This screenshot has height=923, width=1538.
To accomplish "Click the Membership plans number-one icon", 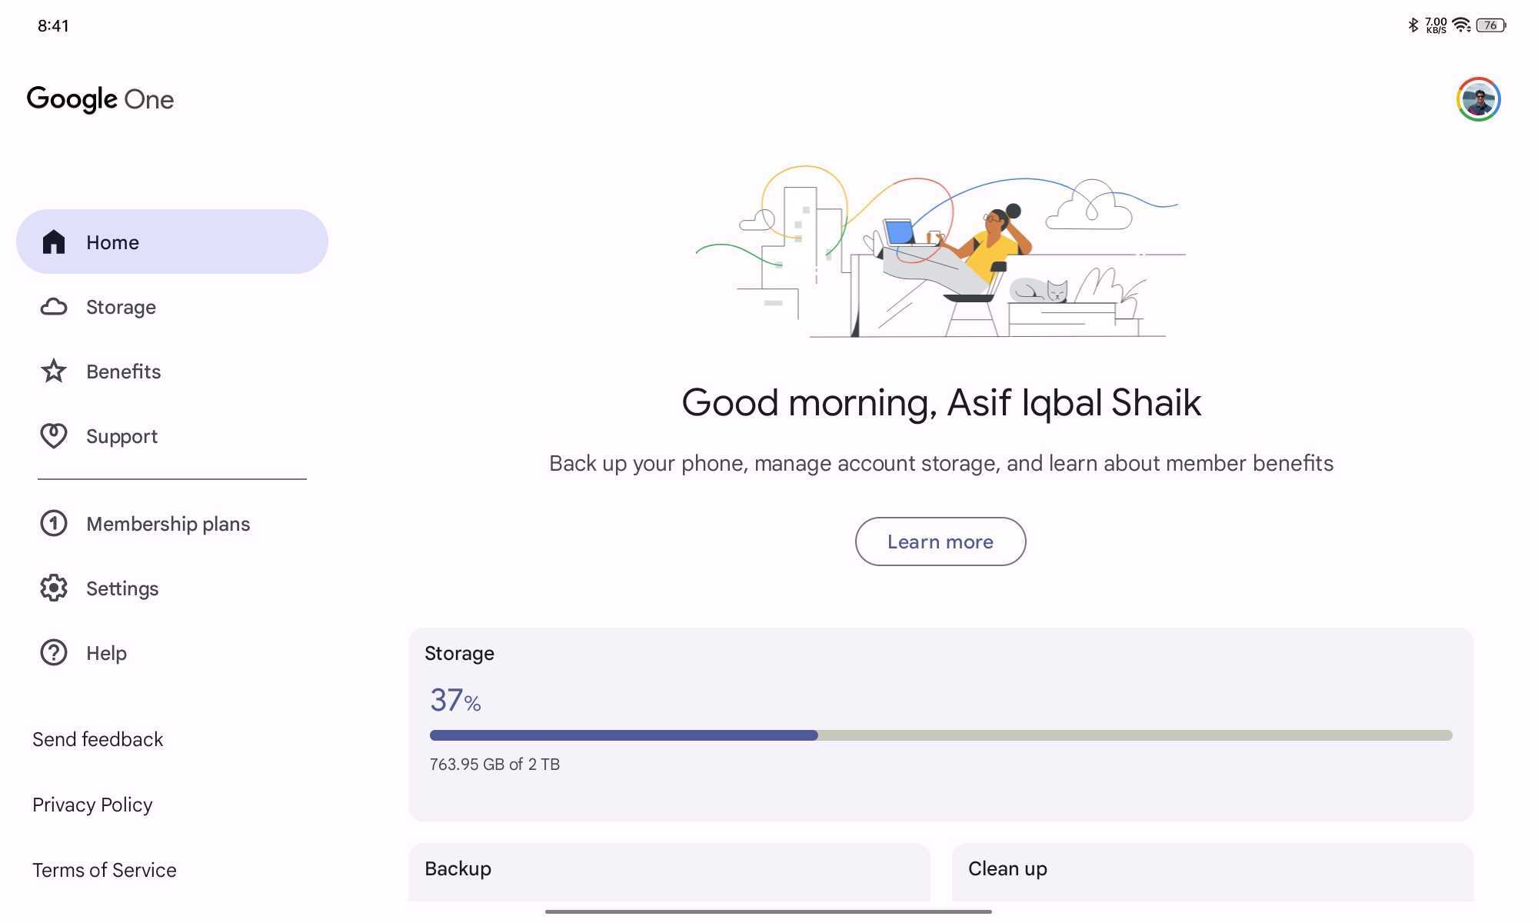I will [54, 524].
